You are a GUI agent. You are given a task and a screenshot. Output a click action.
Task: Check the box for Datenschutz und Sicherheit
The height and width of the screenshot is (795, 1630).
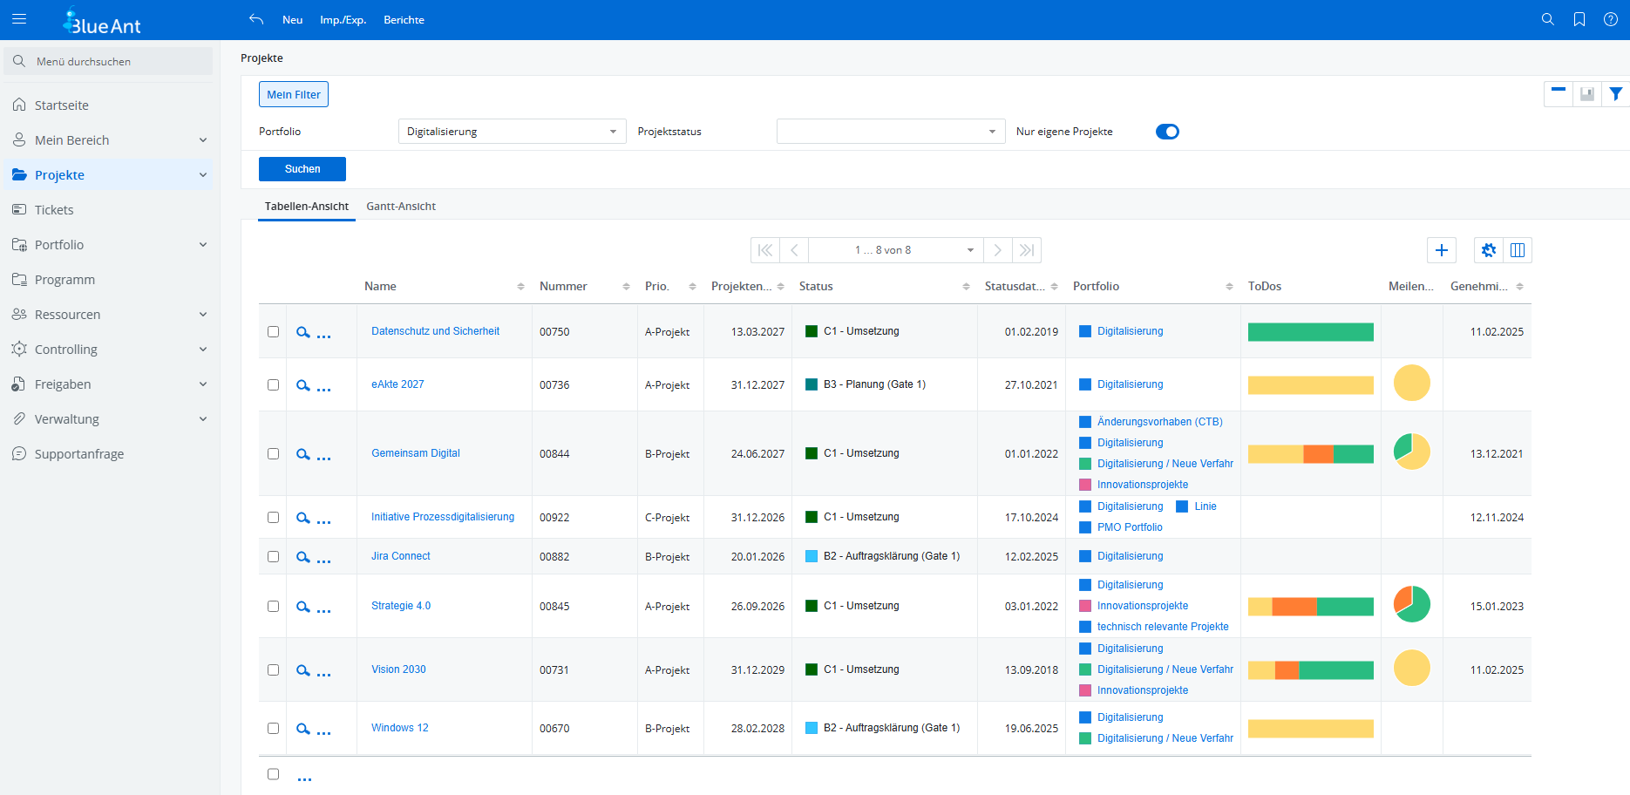click(273, 332)
